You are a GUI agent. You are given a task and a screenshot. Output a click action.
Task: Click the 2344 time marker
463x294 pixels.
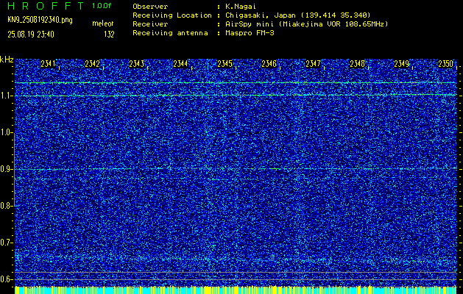click(180, 64)
